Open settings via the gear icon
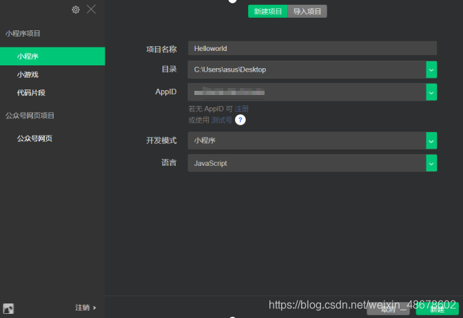The image size is (463, 318). pos(76,10)
